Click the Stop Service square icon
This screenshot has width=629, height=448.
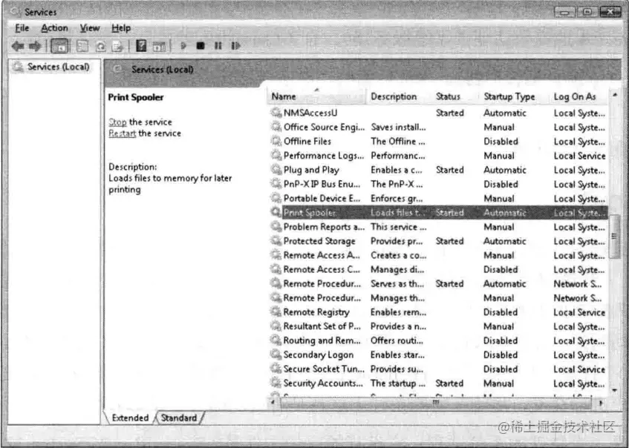pos(201,46)
